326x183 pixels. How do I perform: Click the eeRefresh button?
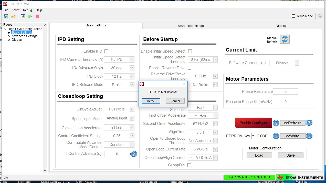[293, 123]
